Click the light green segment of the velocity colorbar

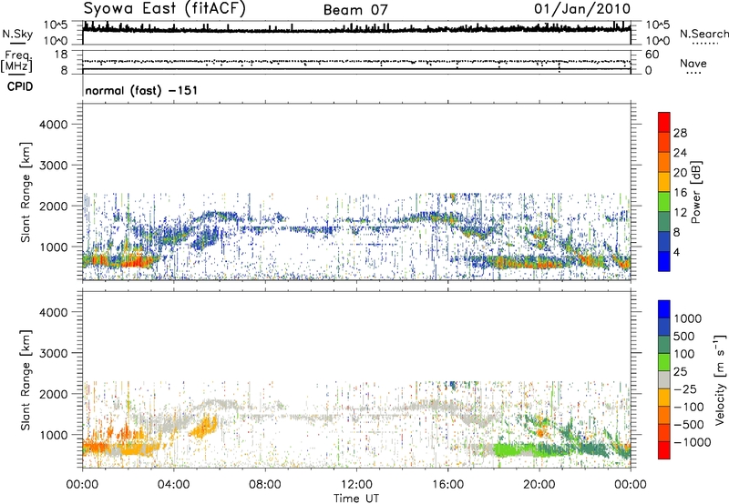point(664,362)
